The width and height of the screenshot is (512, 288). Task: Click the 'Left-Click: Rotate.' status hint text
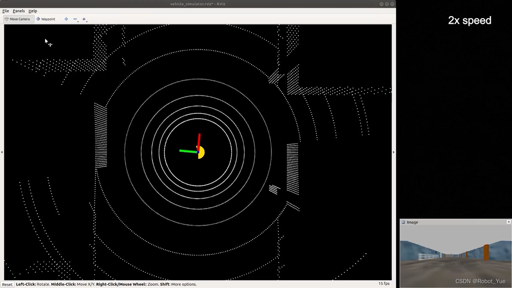coord(33,284)
